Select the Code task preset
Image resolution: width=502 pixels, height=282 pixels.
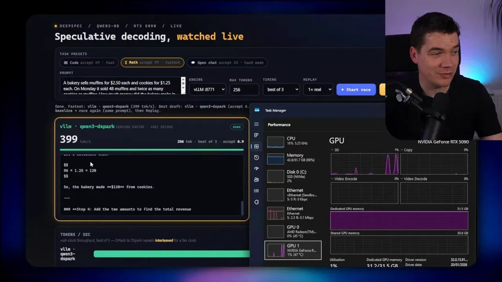click(x=88, y=63)
